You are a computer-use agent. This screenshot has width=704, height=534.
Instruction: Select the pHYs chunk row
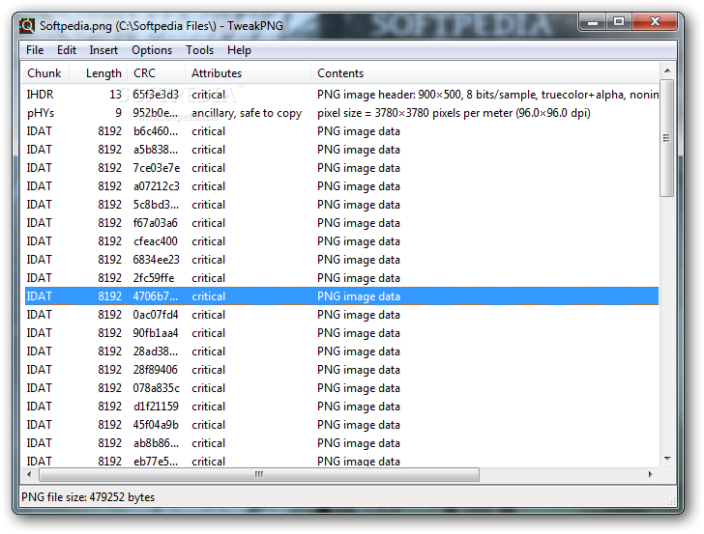pyautogui.click(x=341, y=113)
